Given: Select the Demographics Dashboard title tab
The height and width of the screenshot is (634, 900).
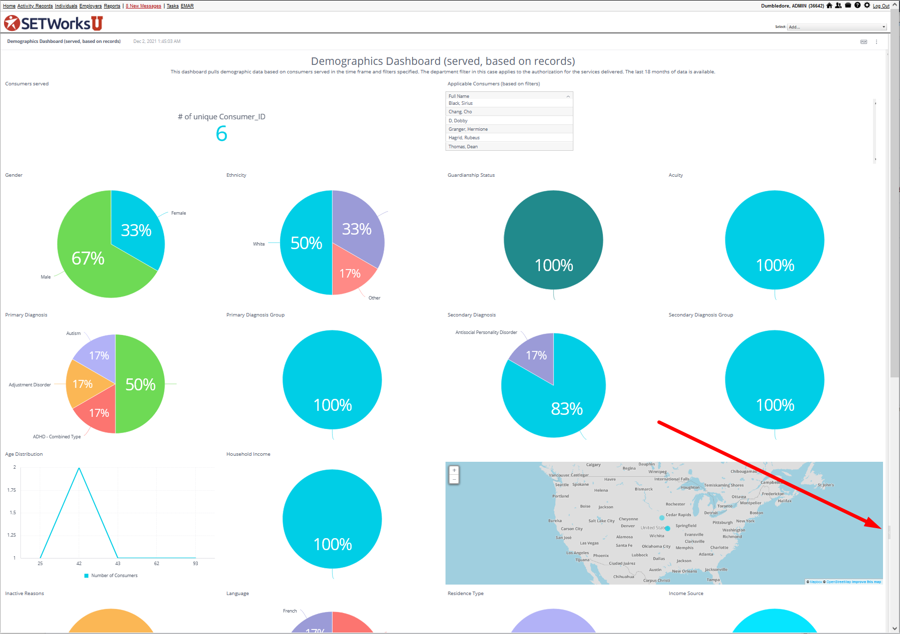Looking at the screenshot, I should coord(64,41).
